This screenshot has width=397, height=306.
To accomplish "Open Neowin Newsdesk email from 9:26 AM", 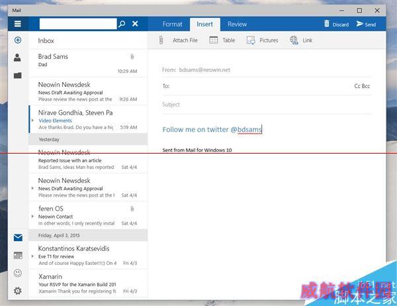I will (88, 91).
